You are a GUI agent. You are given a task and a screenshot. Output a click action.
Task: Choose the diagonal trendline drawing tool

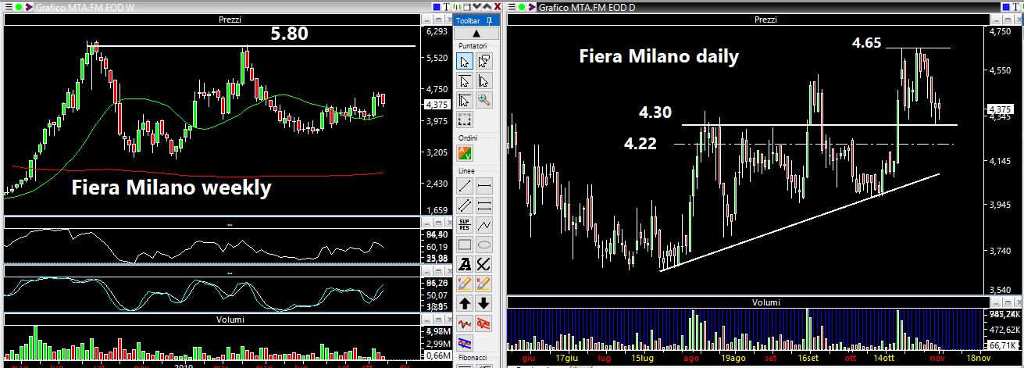tap(464, 185)
